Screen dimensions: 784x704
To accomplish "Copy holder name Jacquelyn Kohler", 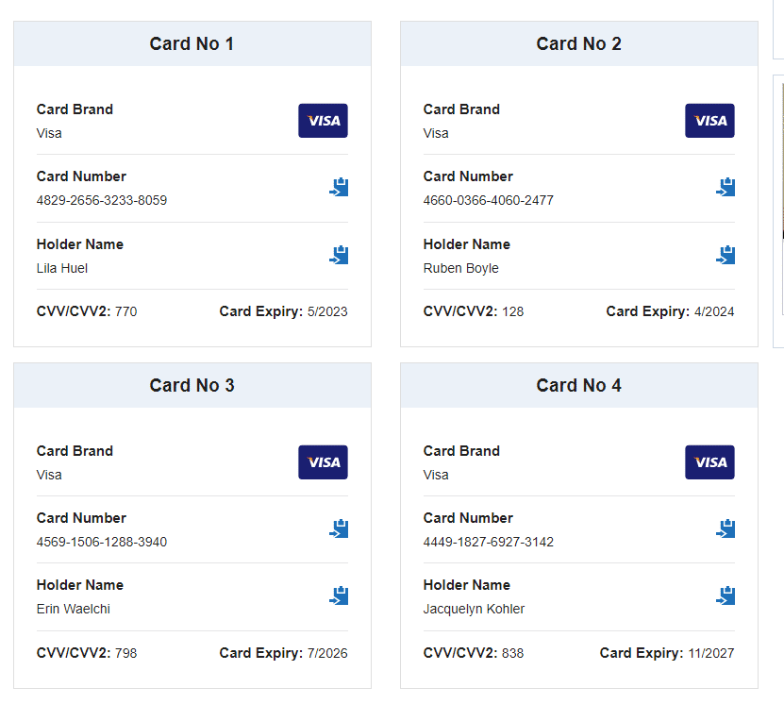I will point(726,595).
